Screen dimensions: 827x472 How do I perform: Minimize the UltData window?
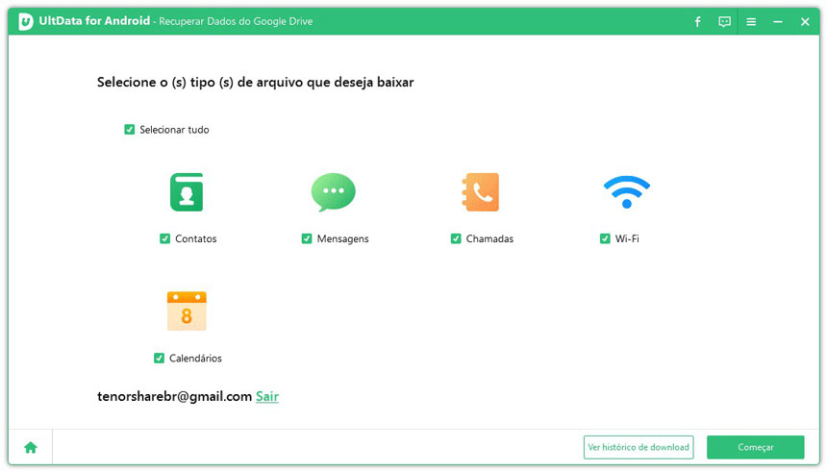click(778, 21)
